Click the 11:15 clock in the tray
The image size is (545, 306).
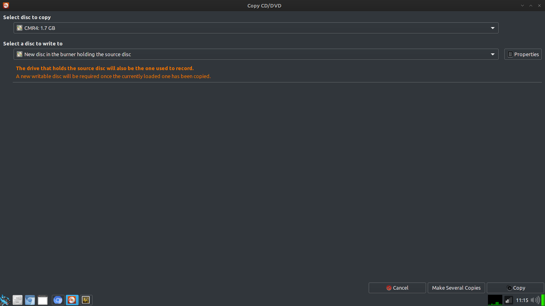[x=521, y=300]
